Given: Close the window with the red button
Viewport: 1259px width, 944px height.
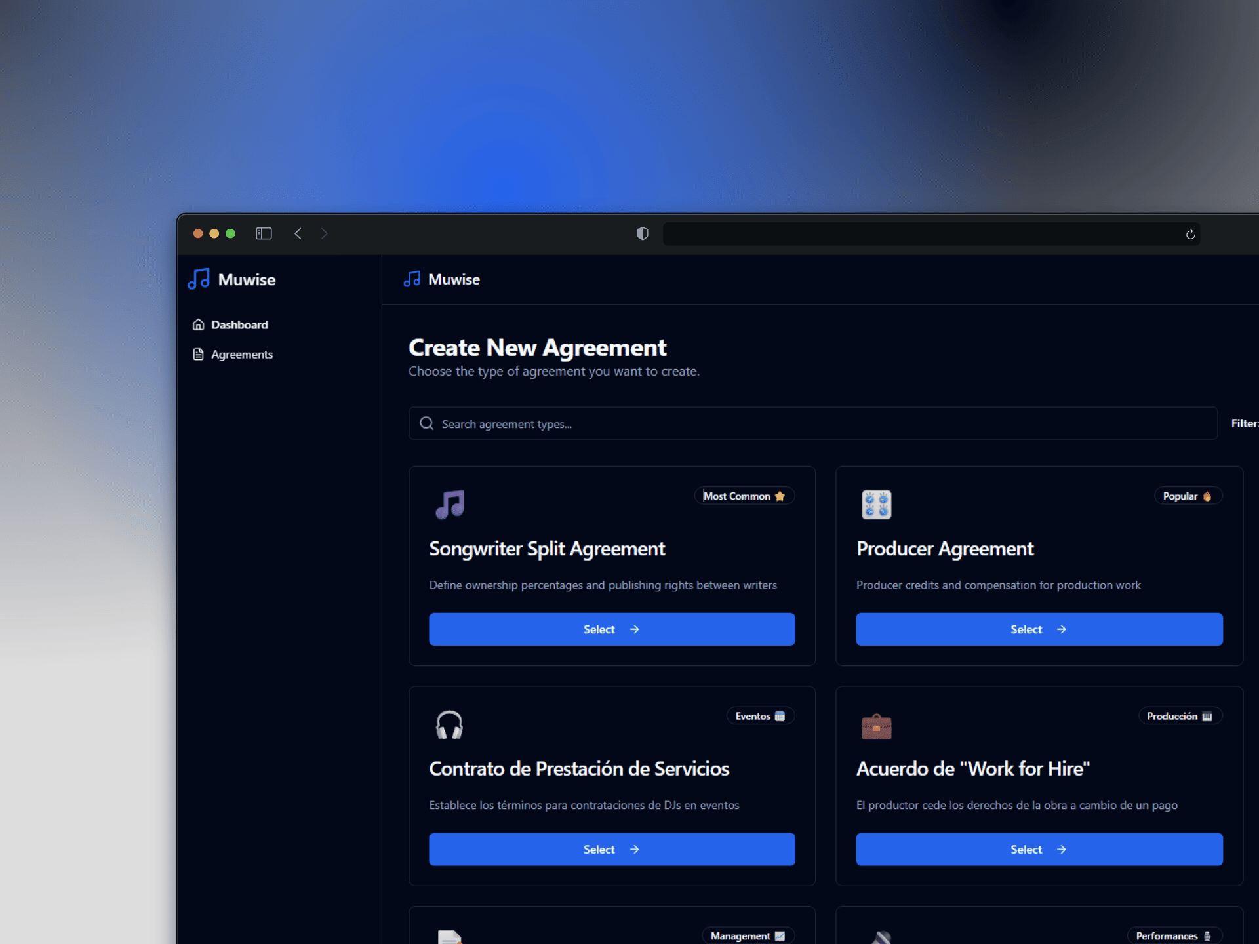Looking at the screenshot, I should pos(198,233).
